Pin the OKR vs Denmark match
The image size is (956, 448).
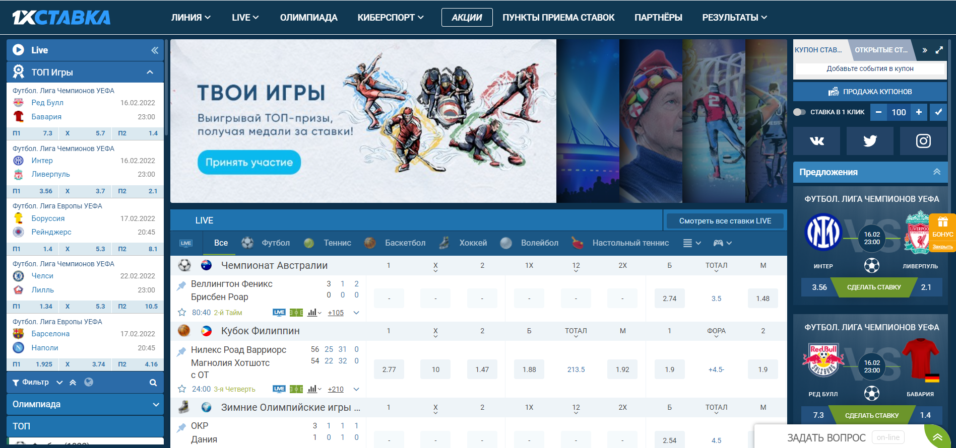pyautogui.click(x=181, y=428)
